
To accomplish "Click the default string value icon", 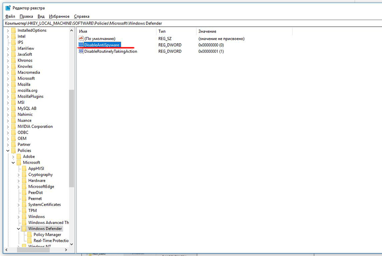I will (81, 39).
